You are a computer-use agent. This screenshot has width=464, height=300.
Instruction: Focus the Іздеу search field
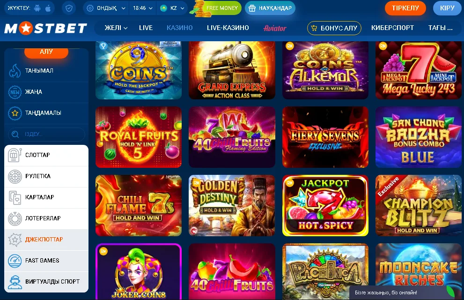click(46, 134)
